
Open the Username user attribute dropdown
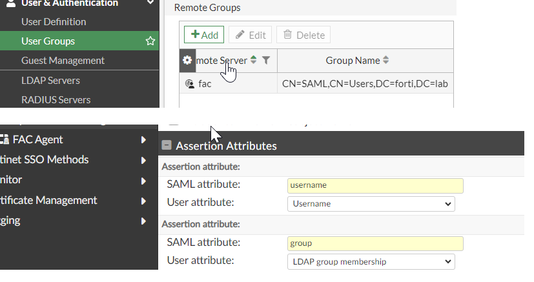371,204
